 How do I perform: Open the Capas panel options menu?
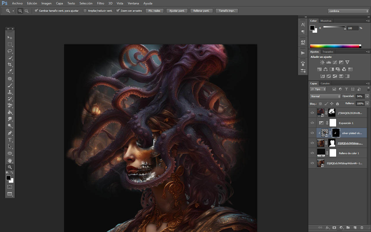[x=368, y=84]
